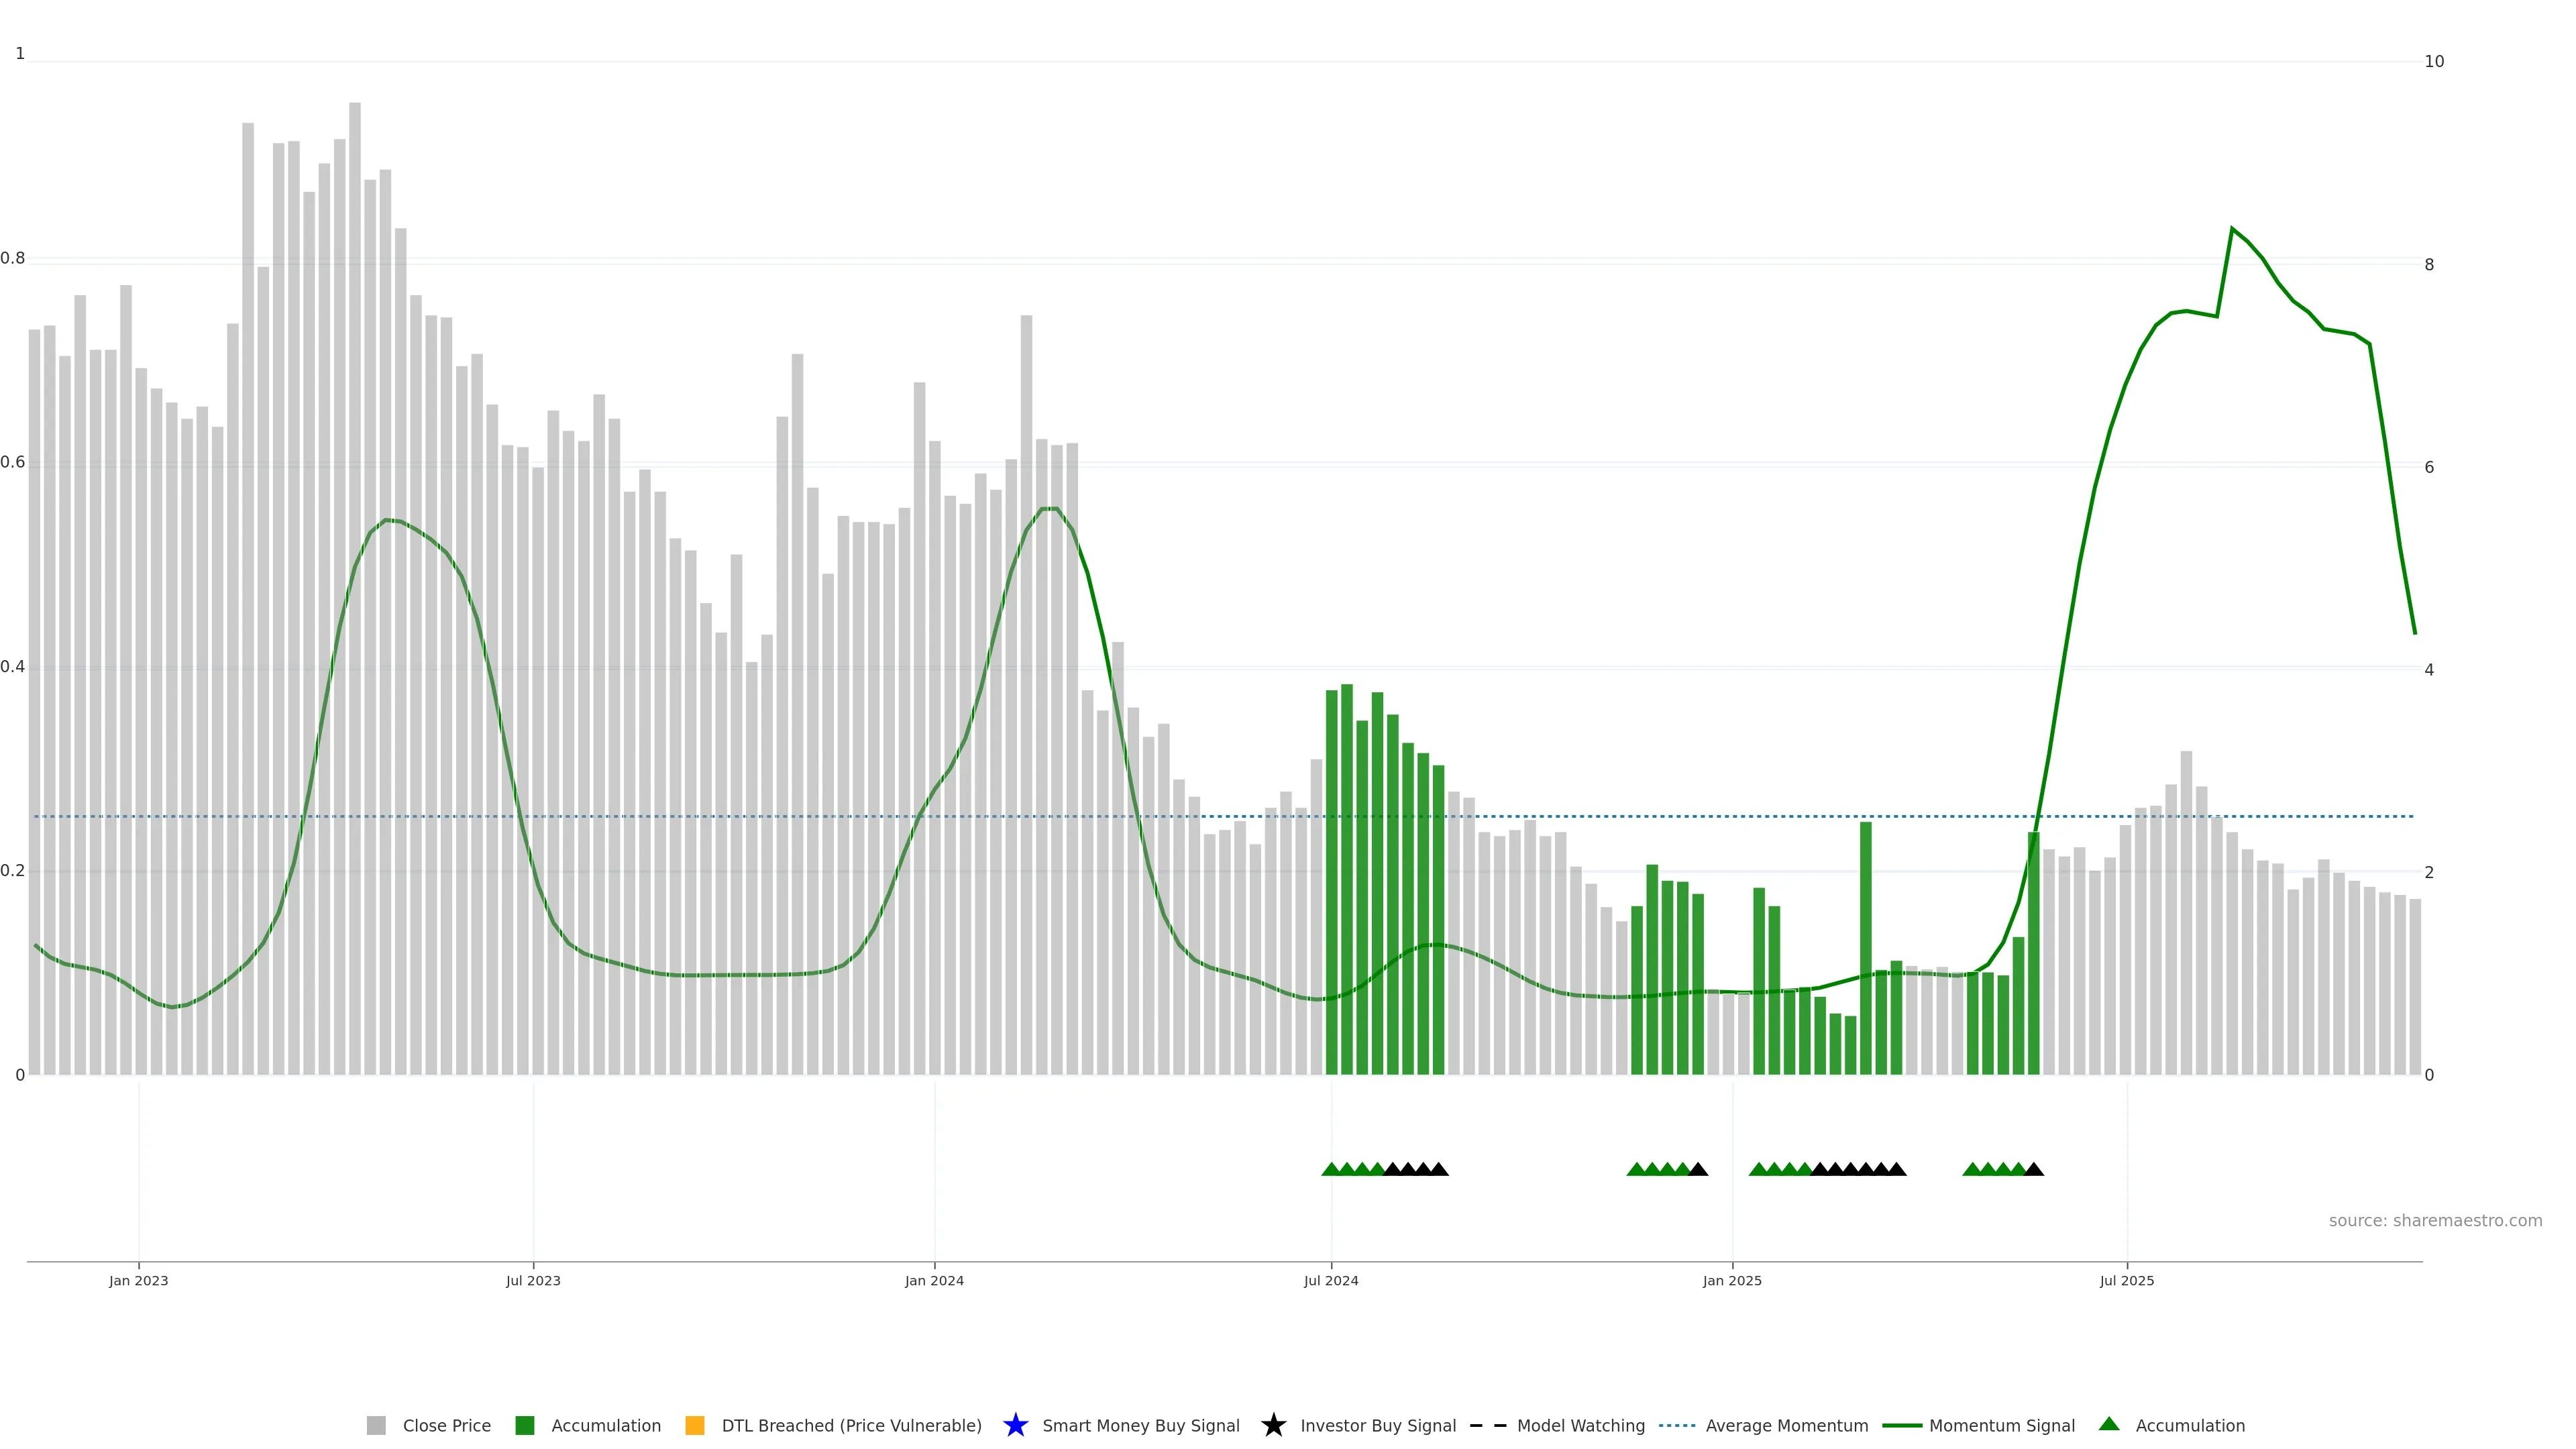
Task: Click the Jan 2023 axis label
Action: [138, 1280]
